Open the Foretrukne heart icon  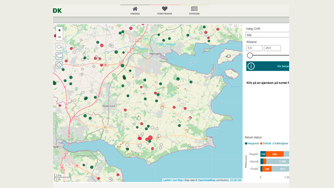pos(164,9)
